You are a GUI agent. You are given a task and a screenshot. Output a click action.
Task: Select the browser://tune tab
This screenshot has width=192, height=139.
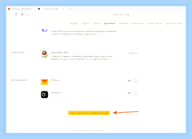click(51, 9)
